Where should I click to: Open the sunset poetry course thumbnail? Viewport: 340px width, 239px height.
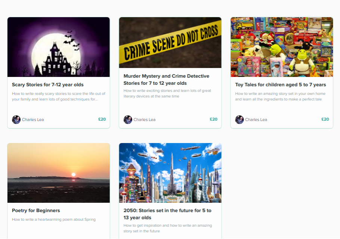coord(59,173)
